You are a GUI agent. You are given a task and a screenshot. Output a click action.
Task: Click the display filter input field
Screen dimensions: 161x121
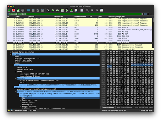[75, 14]
